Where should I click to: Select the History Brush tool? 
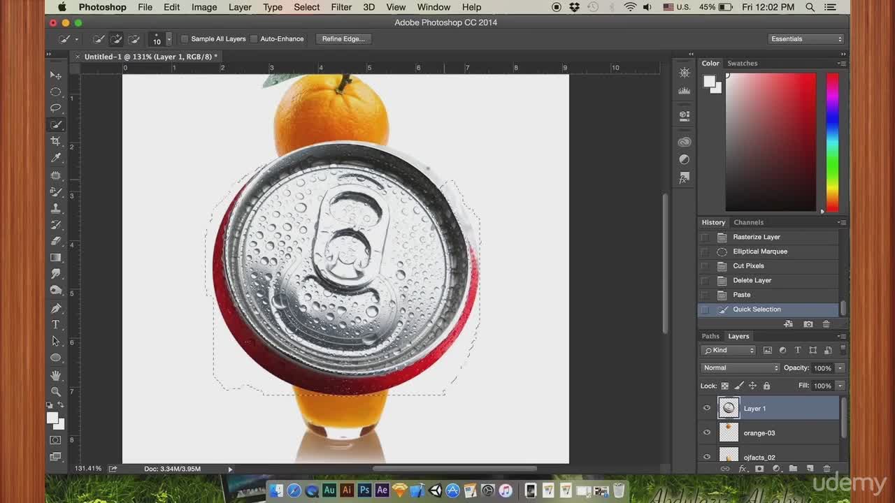[55, 225]
